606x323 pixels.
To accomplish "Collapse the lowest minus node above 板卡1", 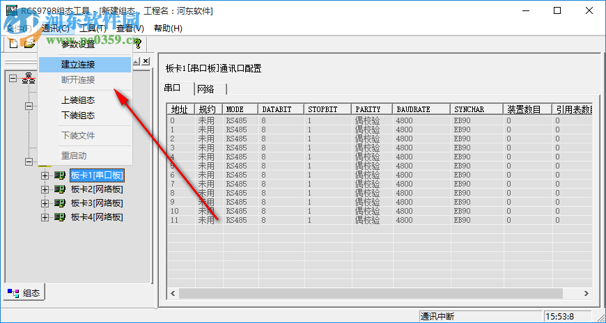I will click(29, 161).
